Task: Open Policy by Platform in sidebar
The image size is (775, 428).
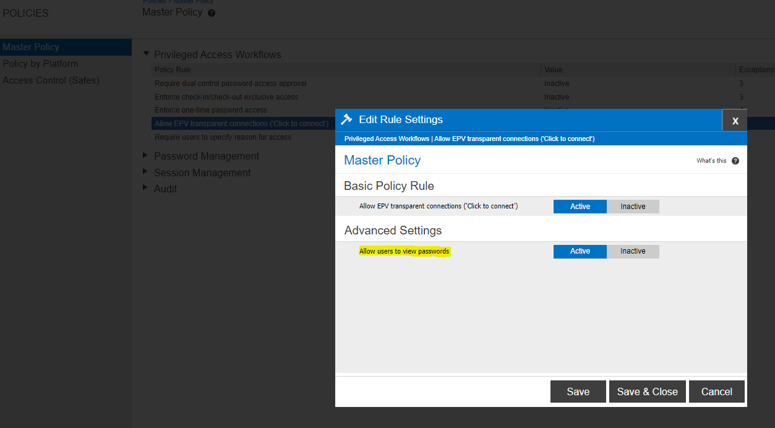Action: tap(40, 64)
